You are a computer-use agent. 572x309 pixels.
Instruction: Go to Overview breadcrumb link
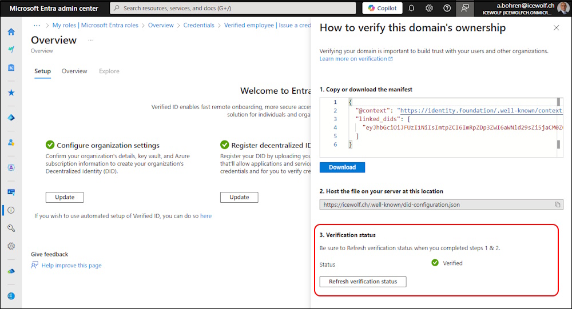coord(161,25)
